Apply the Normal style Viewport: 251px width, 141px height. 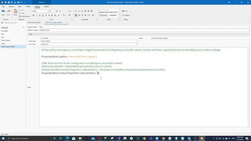click(104, 13)
